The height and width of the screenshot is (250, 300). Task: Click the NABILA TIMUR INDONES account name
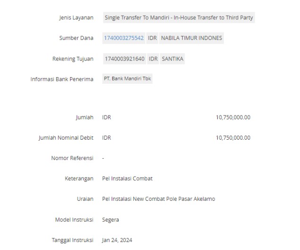click(191, 38)
